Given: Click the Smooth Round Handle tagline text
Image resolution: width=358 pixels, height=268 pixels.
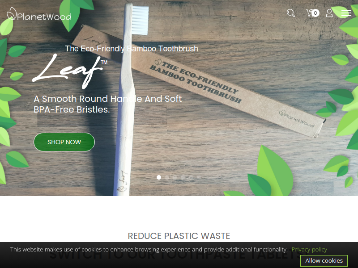Looking at the screenshot, I should coord(107,104).
